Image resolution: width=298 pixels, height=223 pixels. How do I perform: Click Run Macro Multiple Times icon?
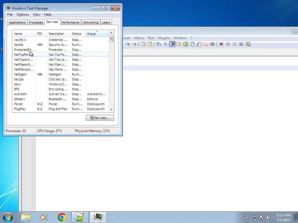(241, 44)
